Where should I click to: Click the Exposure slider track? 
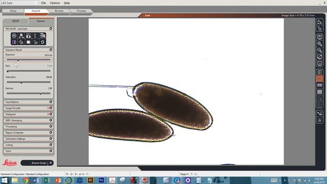click(x=29, y=60)
